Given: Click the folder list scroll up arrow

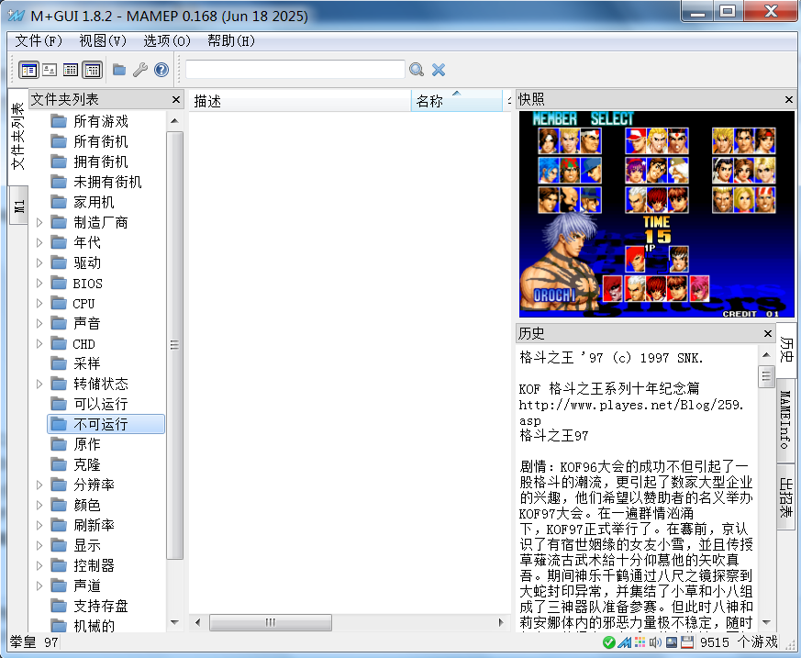Looking at the screenshot, I should [x=174, y=121].
